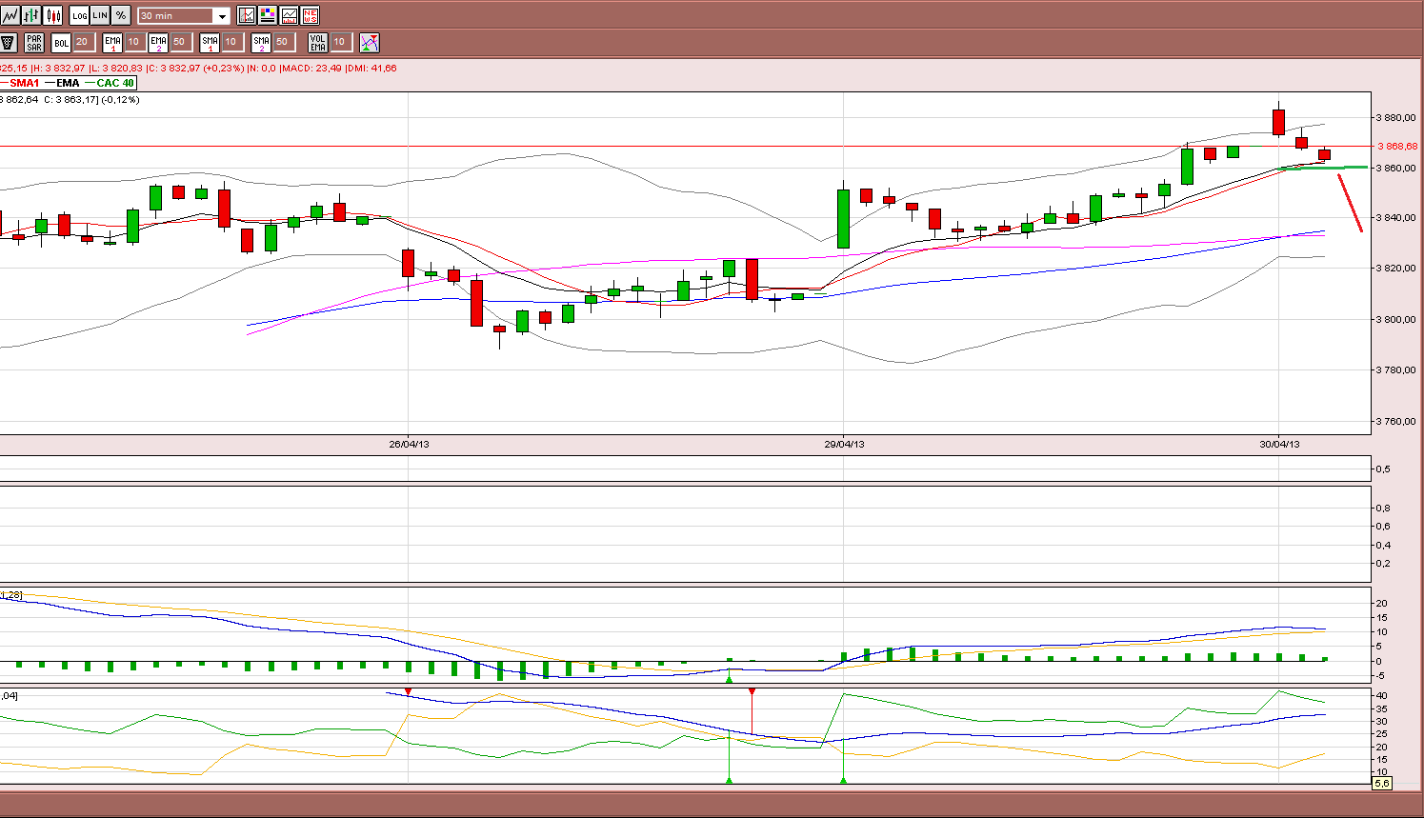Image resolution: width=1424 pixels, height=818 pixels.
Task: Toggle the percent scale button
Action: tap(121, 15)
